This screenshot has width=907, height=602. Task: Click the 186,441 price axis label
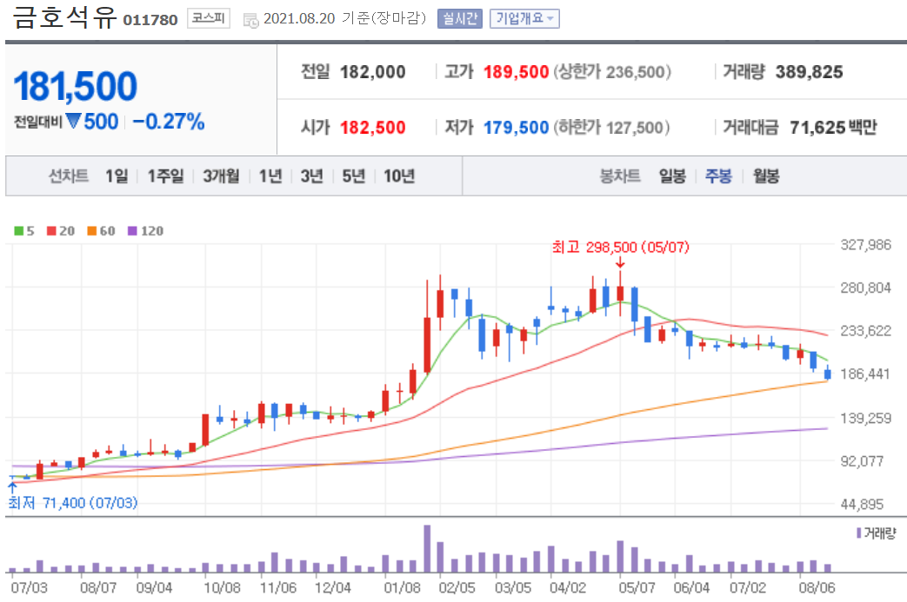point(866,374)
